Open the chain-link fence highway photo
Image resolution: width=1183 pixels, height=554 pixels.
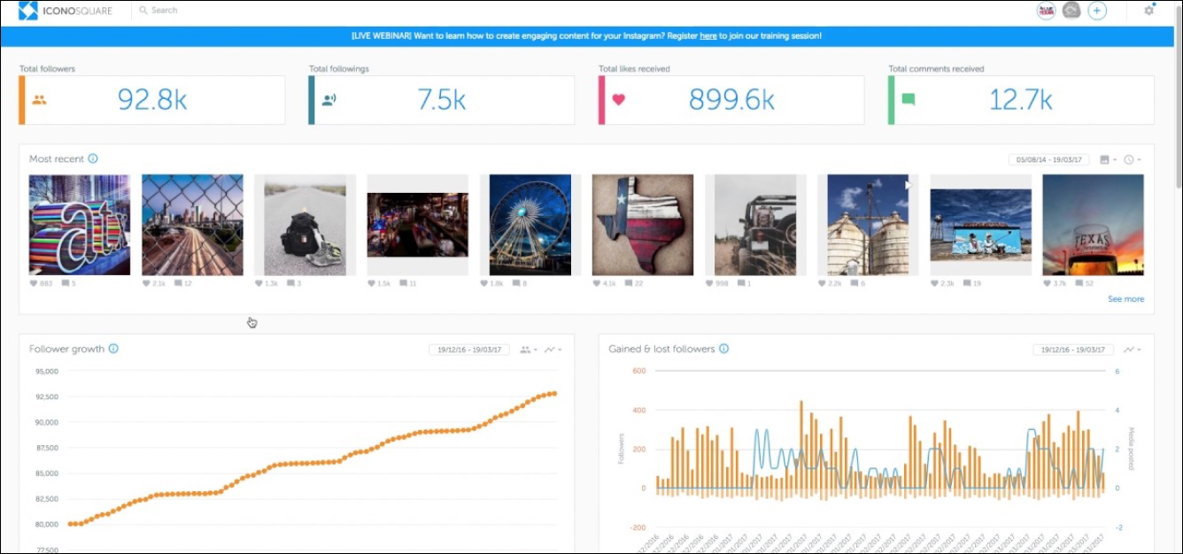192,225
